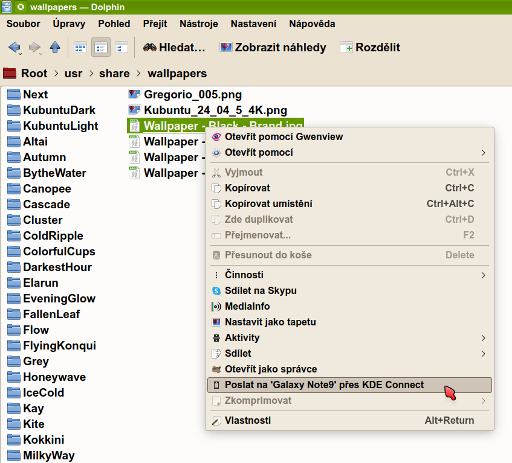The height and width of the screenshot is (463, 512).
Task: Click Sdílet na Skypu Skype icon
Action: coord(216,291)
